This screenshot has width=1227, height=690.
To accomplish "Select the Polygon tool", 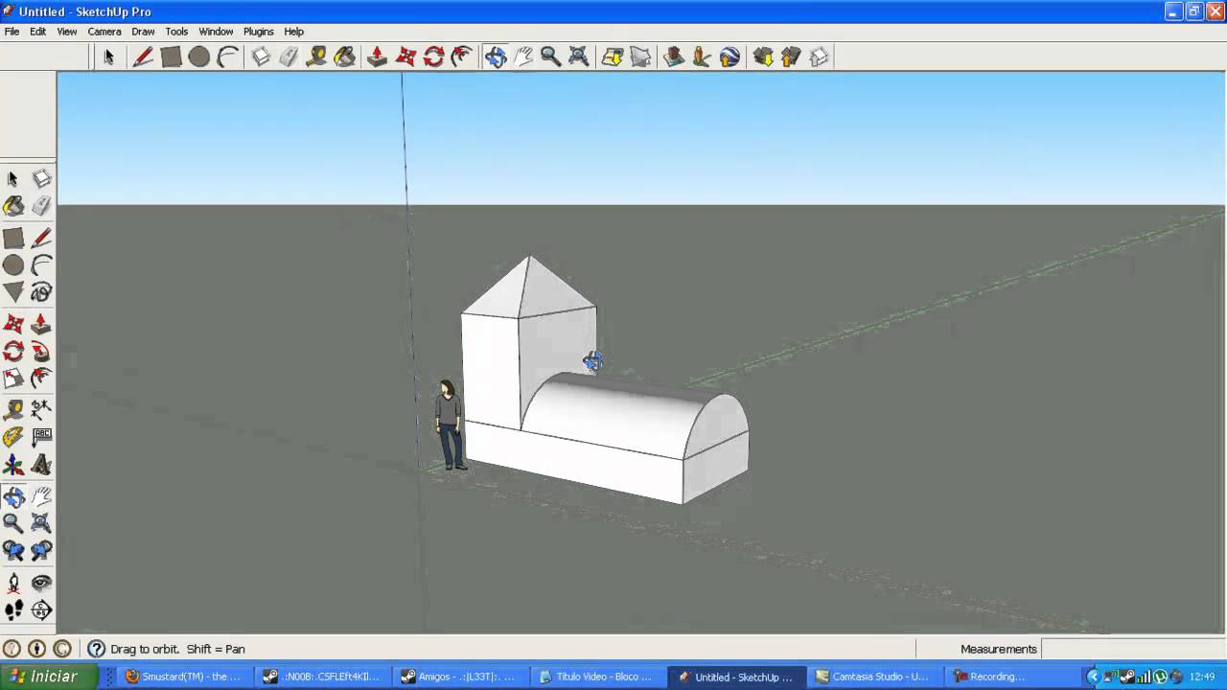I will 13,292.
